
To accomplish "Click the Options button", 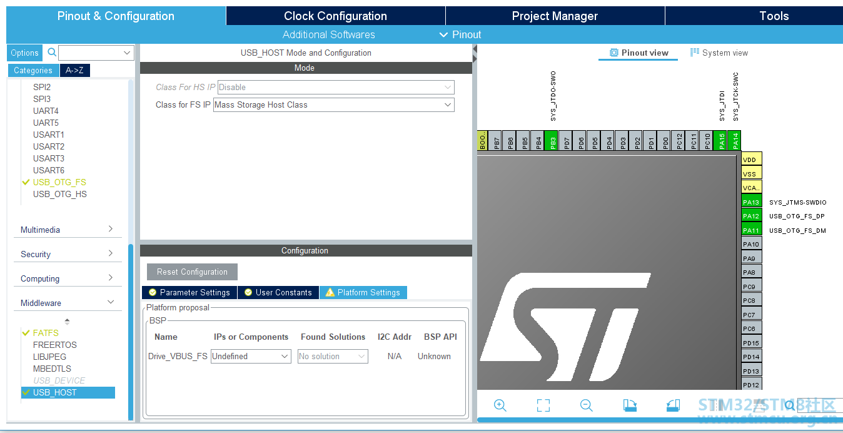I will 24,53.
